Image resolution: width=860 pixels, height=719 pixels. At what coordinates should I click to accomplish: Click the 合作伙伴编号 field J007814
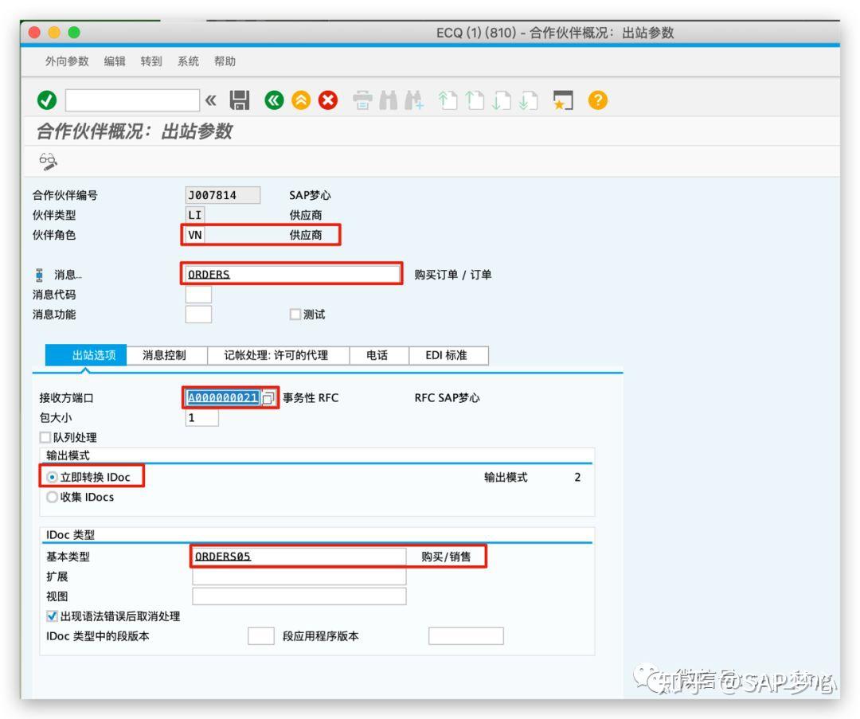click(x=223, y=195)
